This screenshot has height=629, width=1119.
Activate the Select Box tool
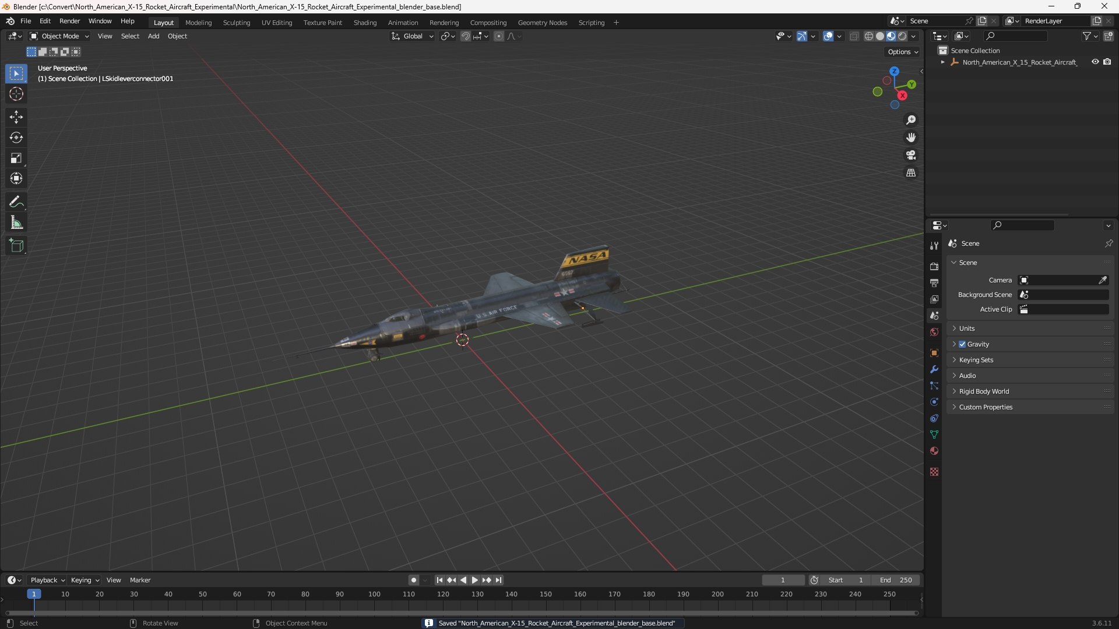coord(16,74)
